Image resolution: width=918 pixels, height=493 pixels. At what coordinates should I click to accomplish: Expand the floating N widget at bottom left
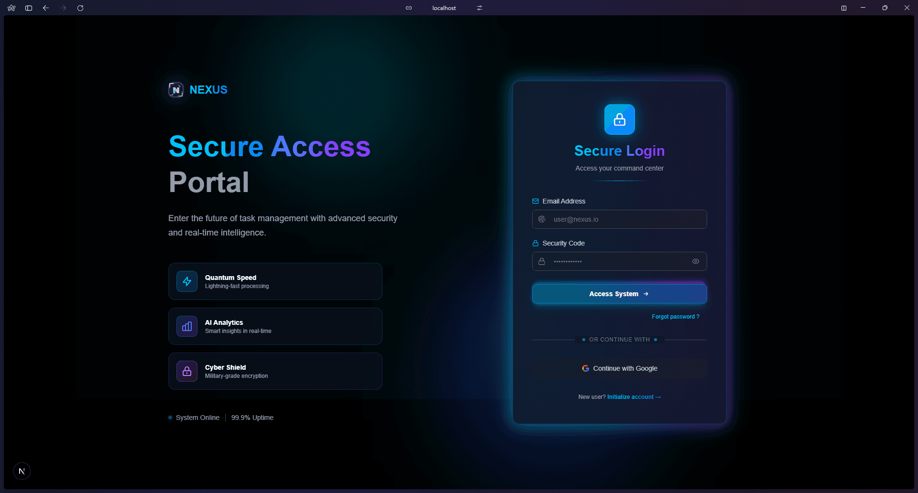(x=22, y=471)
